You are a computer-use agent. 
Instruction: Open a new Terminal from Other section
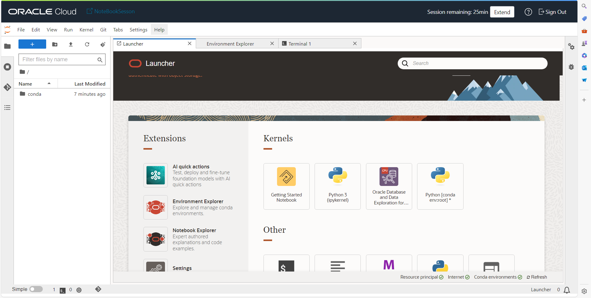(287, 263)
